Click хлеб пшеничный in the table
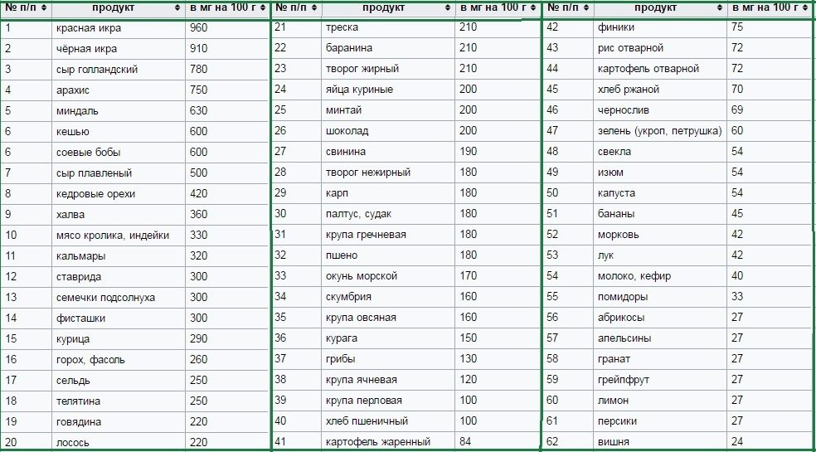The width and height of the screenshot is (816, 452). [388, 421]
